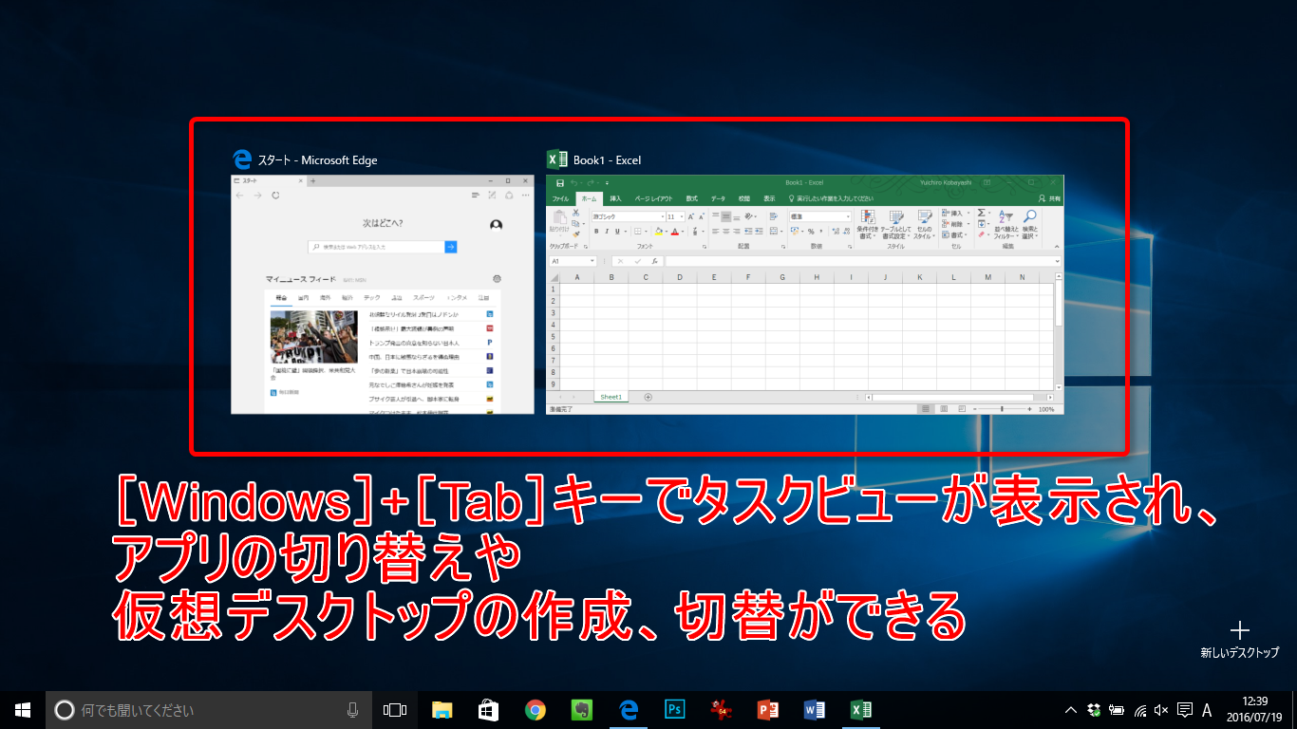Click the 'Book1 - Excel' title text

(x=607, y=159)
